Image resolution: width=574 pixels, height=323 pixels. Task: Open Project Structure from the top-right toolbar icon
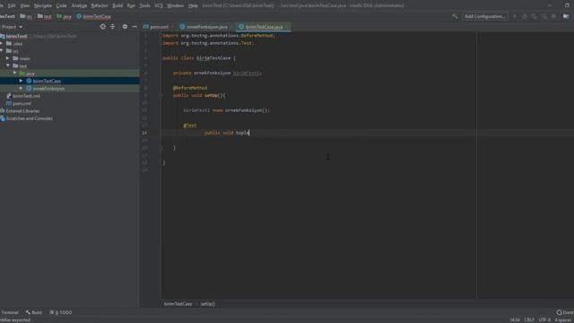click(566, 16)
